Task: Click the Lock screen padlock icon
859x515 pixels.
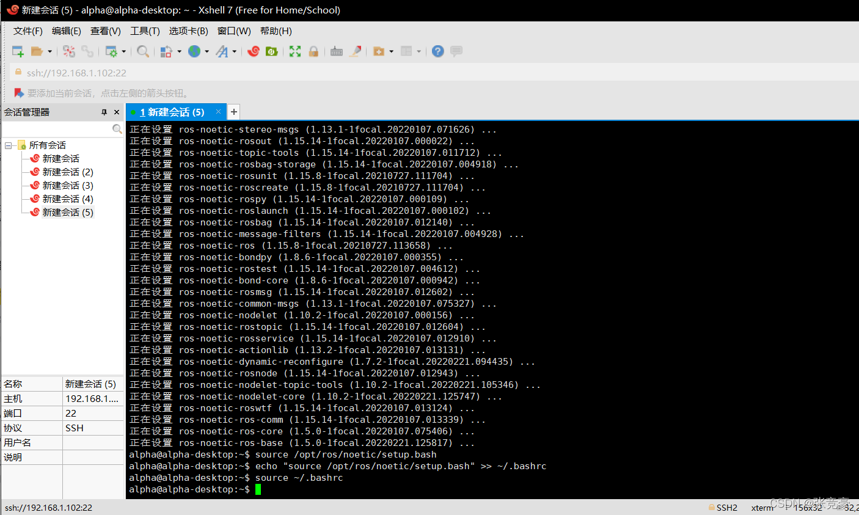Action: point(313,51)
